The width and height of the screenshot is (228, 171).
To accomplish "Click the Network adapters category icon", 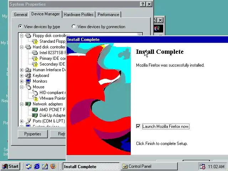I will [28, 104].
